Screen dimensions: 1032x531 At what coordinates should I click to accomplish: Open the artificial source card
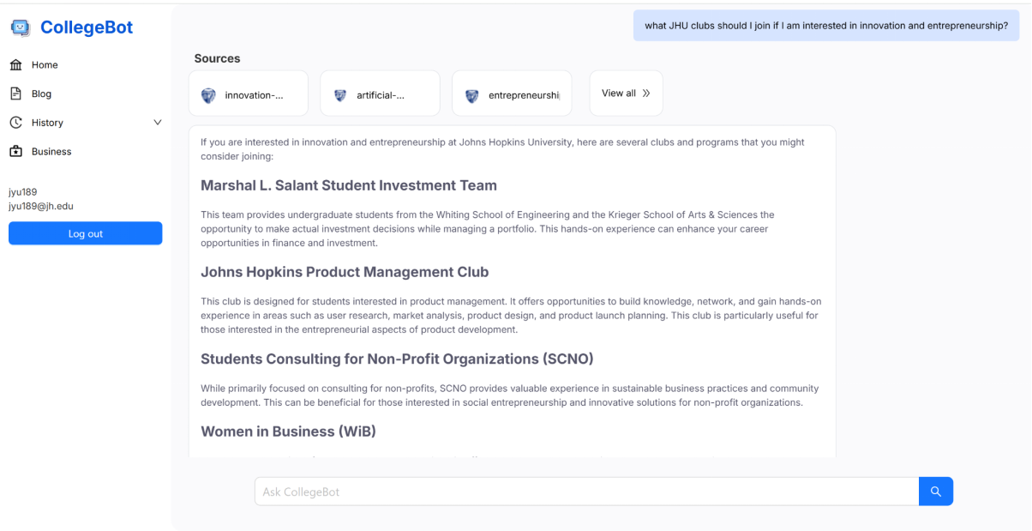[x=380, y=93]
